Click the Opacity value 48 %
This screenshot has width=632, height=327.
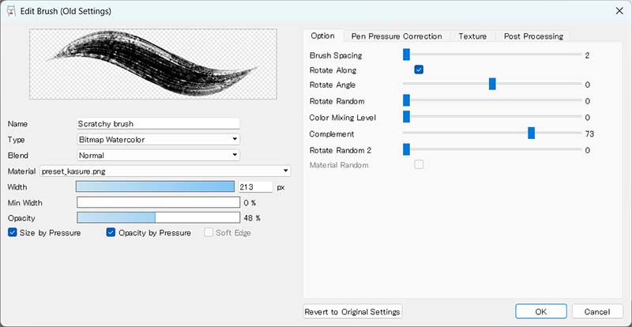252,218
